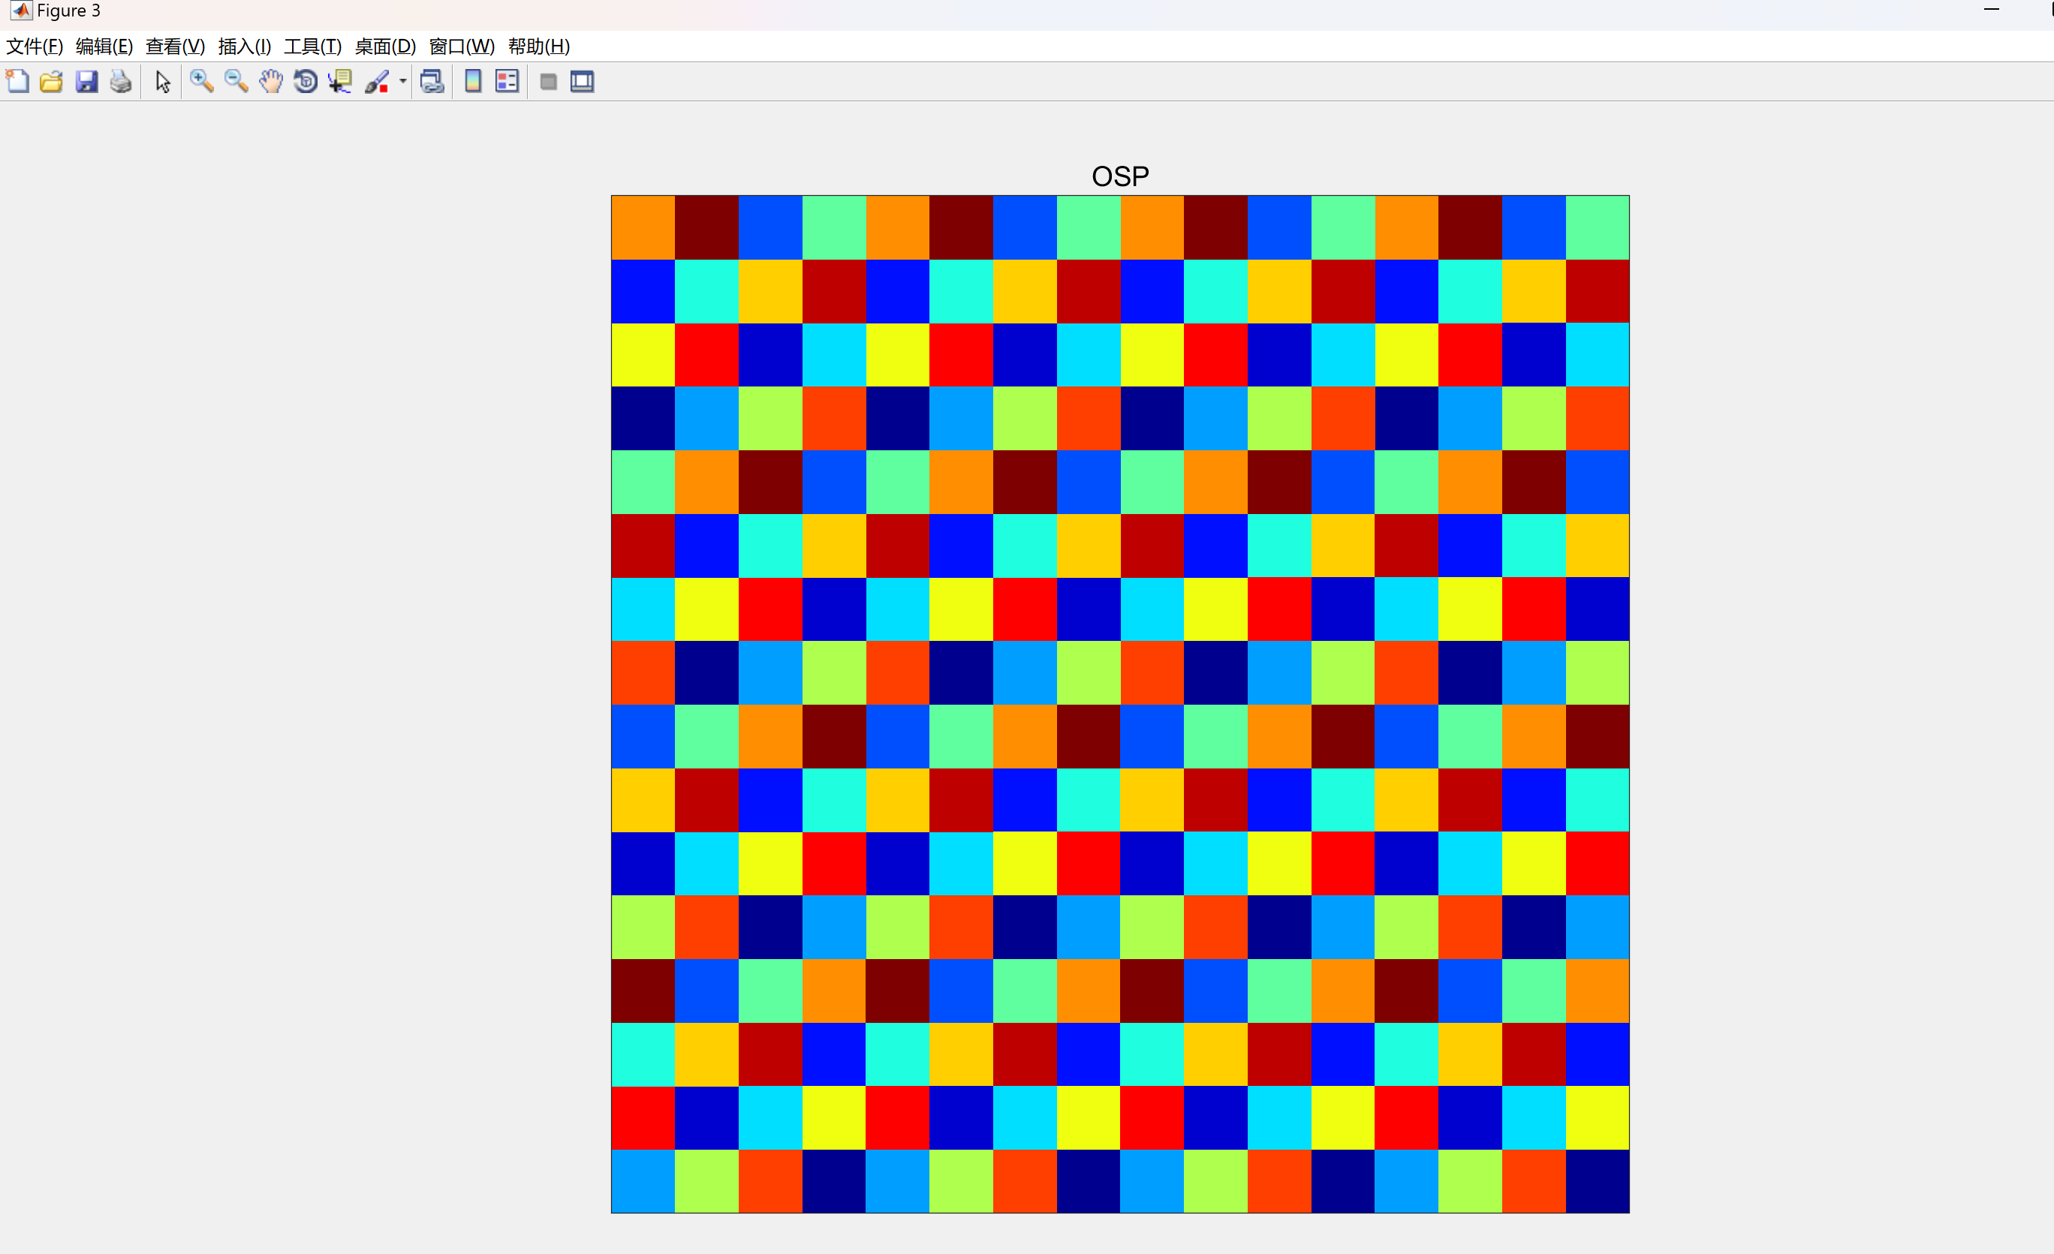Image resolution: width=2054 pixels, height=1254 pixels.
Task: Save the figure using the floppy icon
Action: [x=86, y=82]
